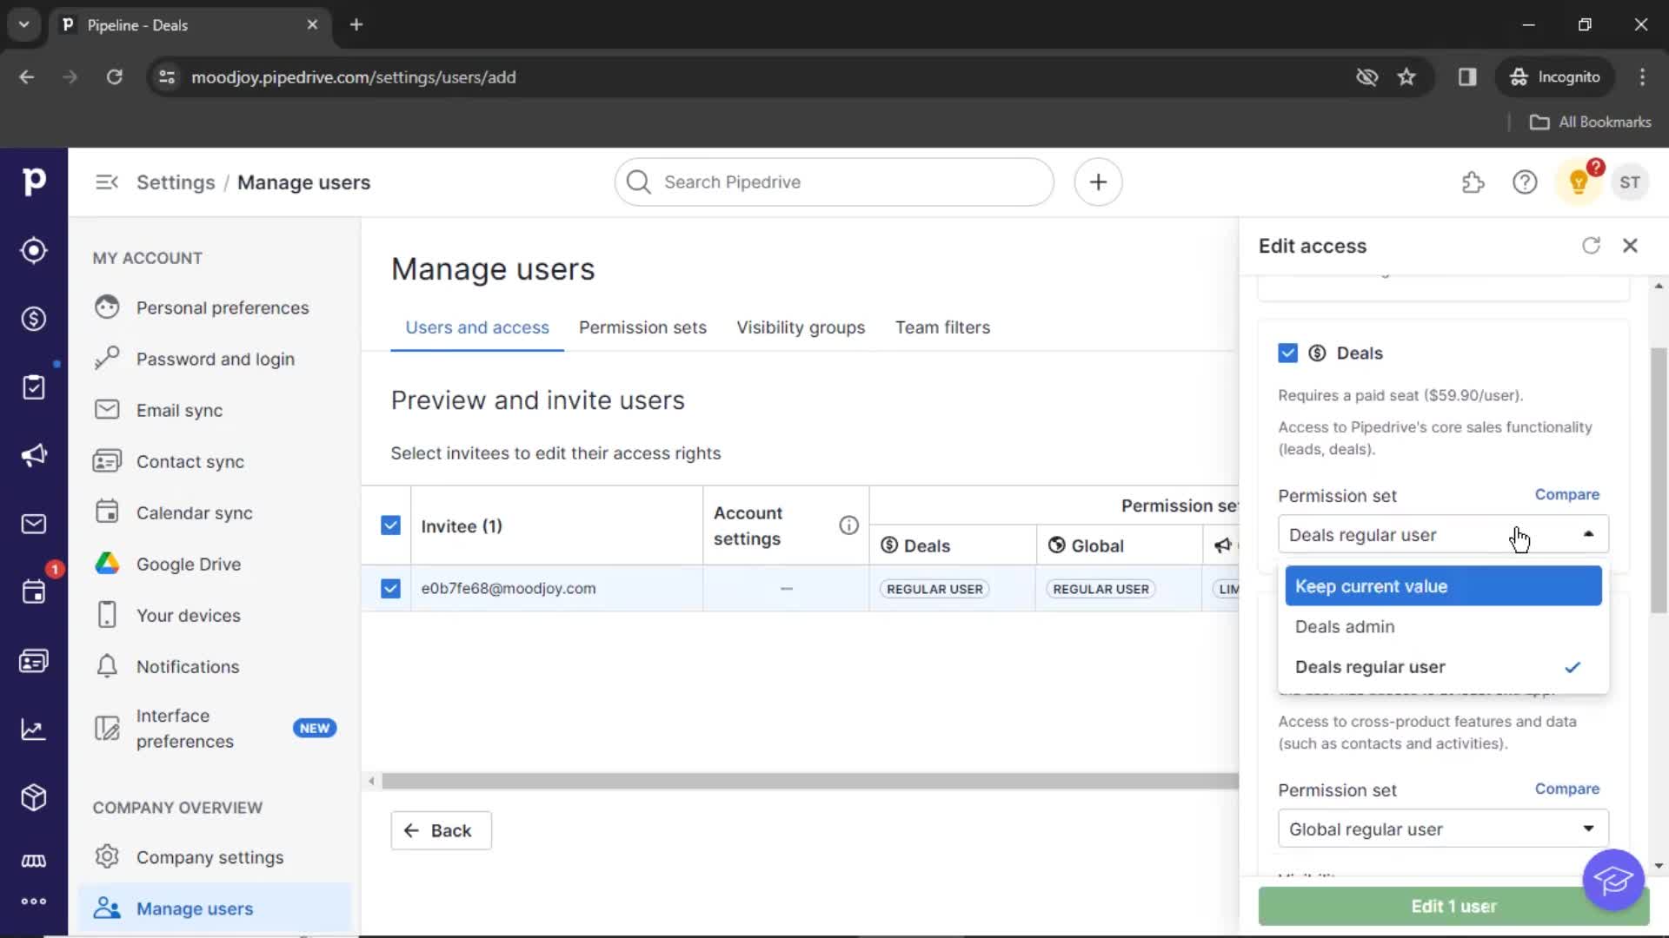Open More three-dots icon in left rail

pos(33,902)
